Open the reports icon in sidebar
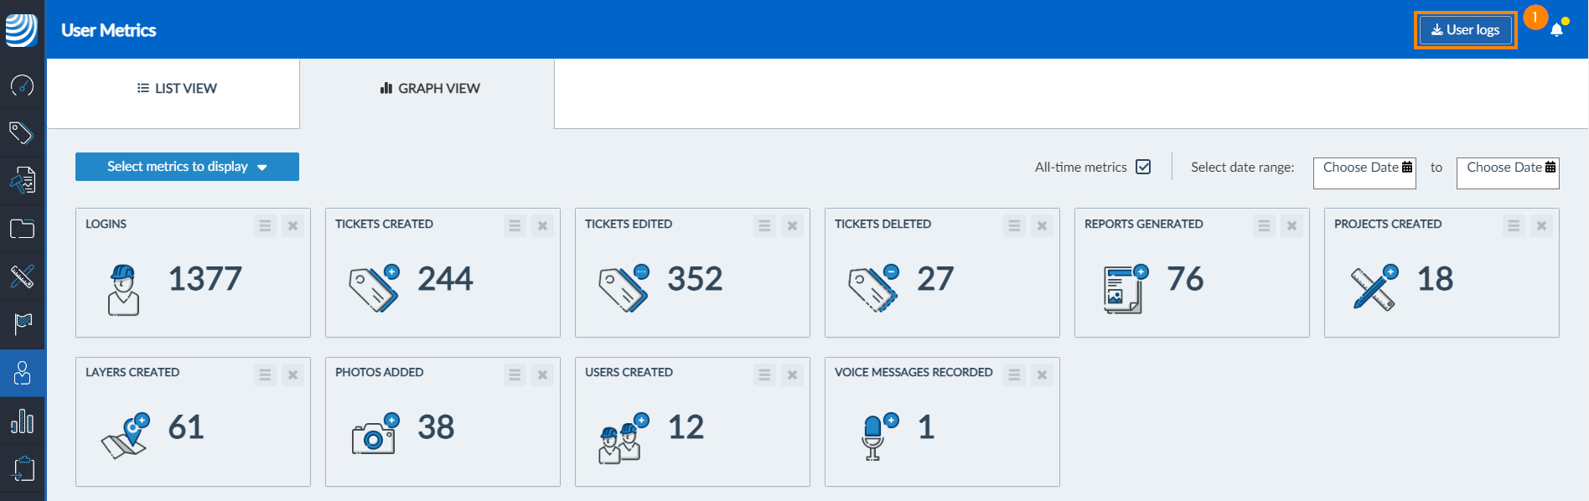This screenshot has height=501, width=1589. point(22,180)
